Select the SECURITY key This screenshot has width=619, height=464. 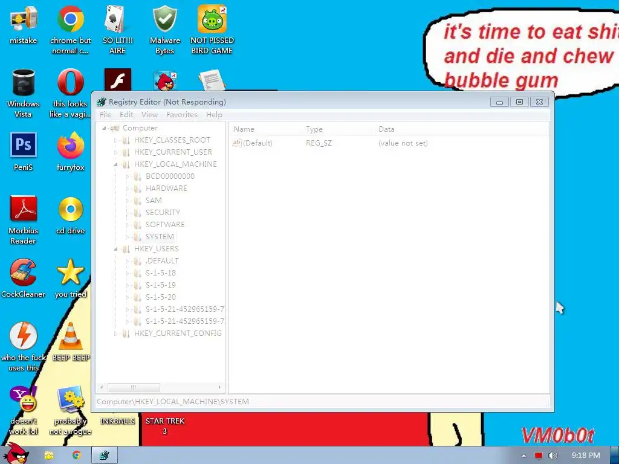click(163, 212)
